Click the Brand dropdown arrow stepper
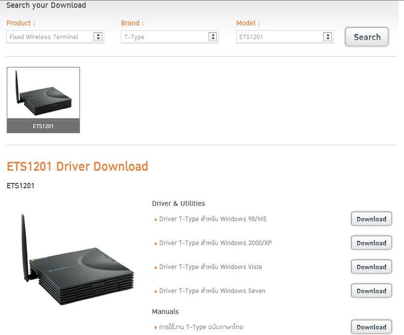This screenshot has width=404, height=335. click(x=213, y=37)
